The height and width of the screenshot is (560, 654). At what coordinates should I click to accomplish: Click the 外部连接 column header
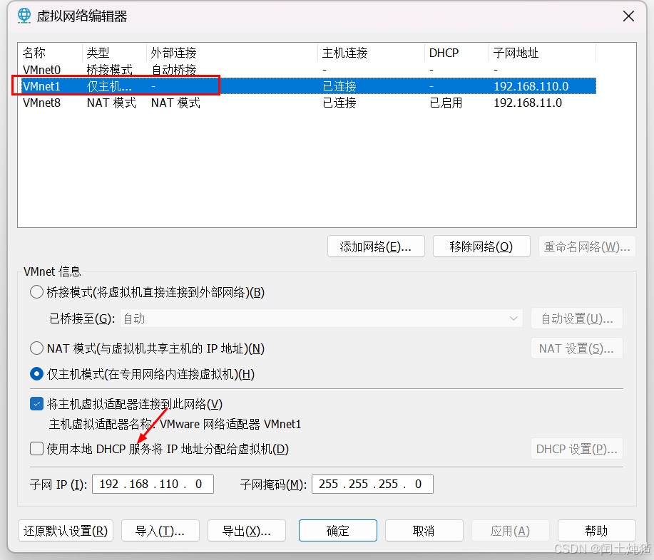tap(232, 53)
